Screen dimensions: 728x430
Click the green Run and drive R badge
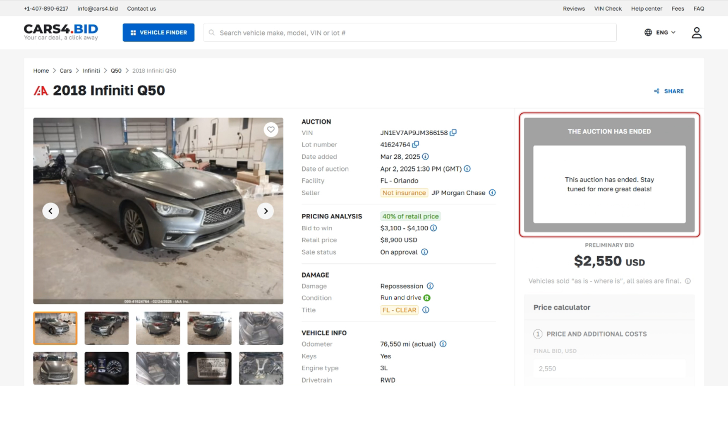(x=427, y=298)
